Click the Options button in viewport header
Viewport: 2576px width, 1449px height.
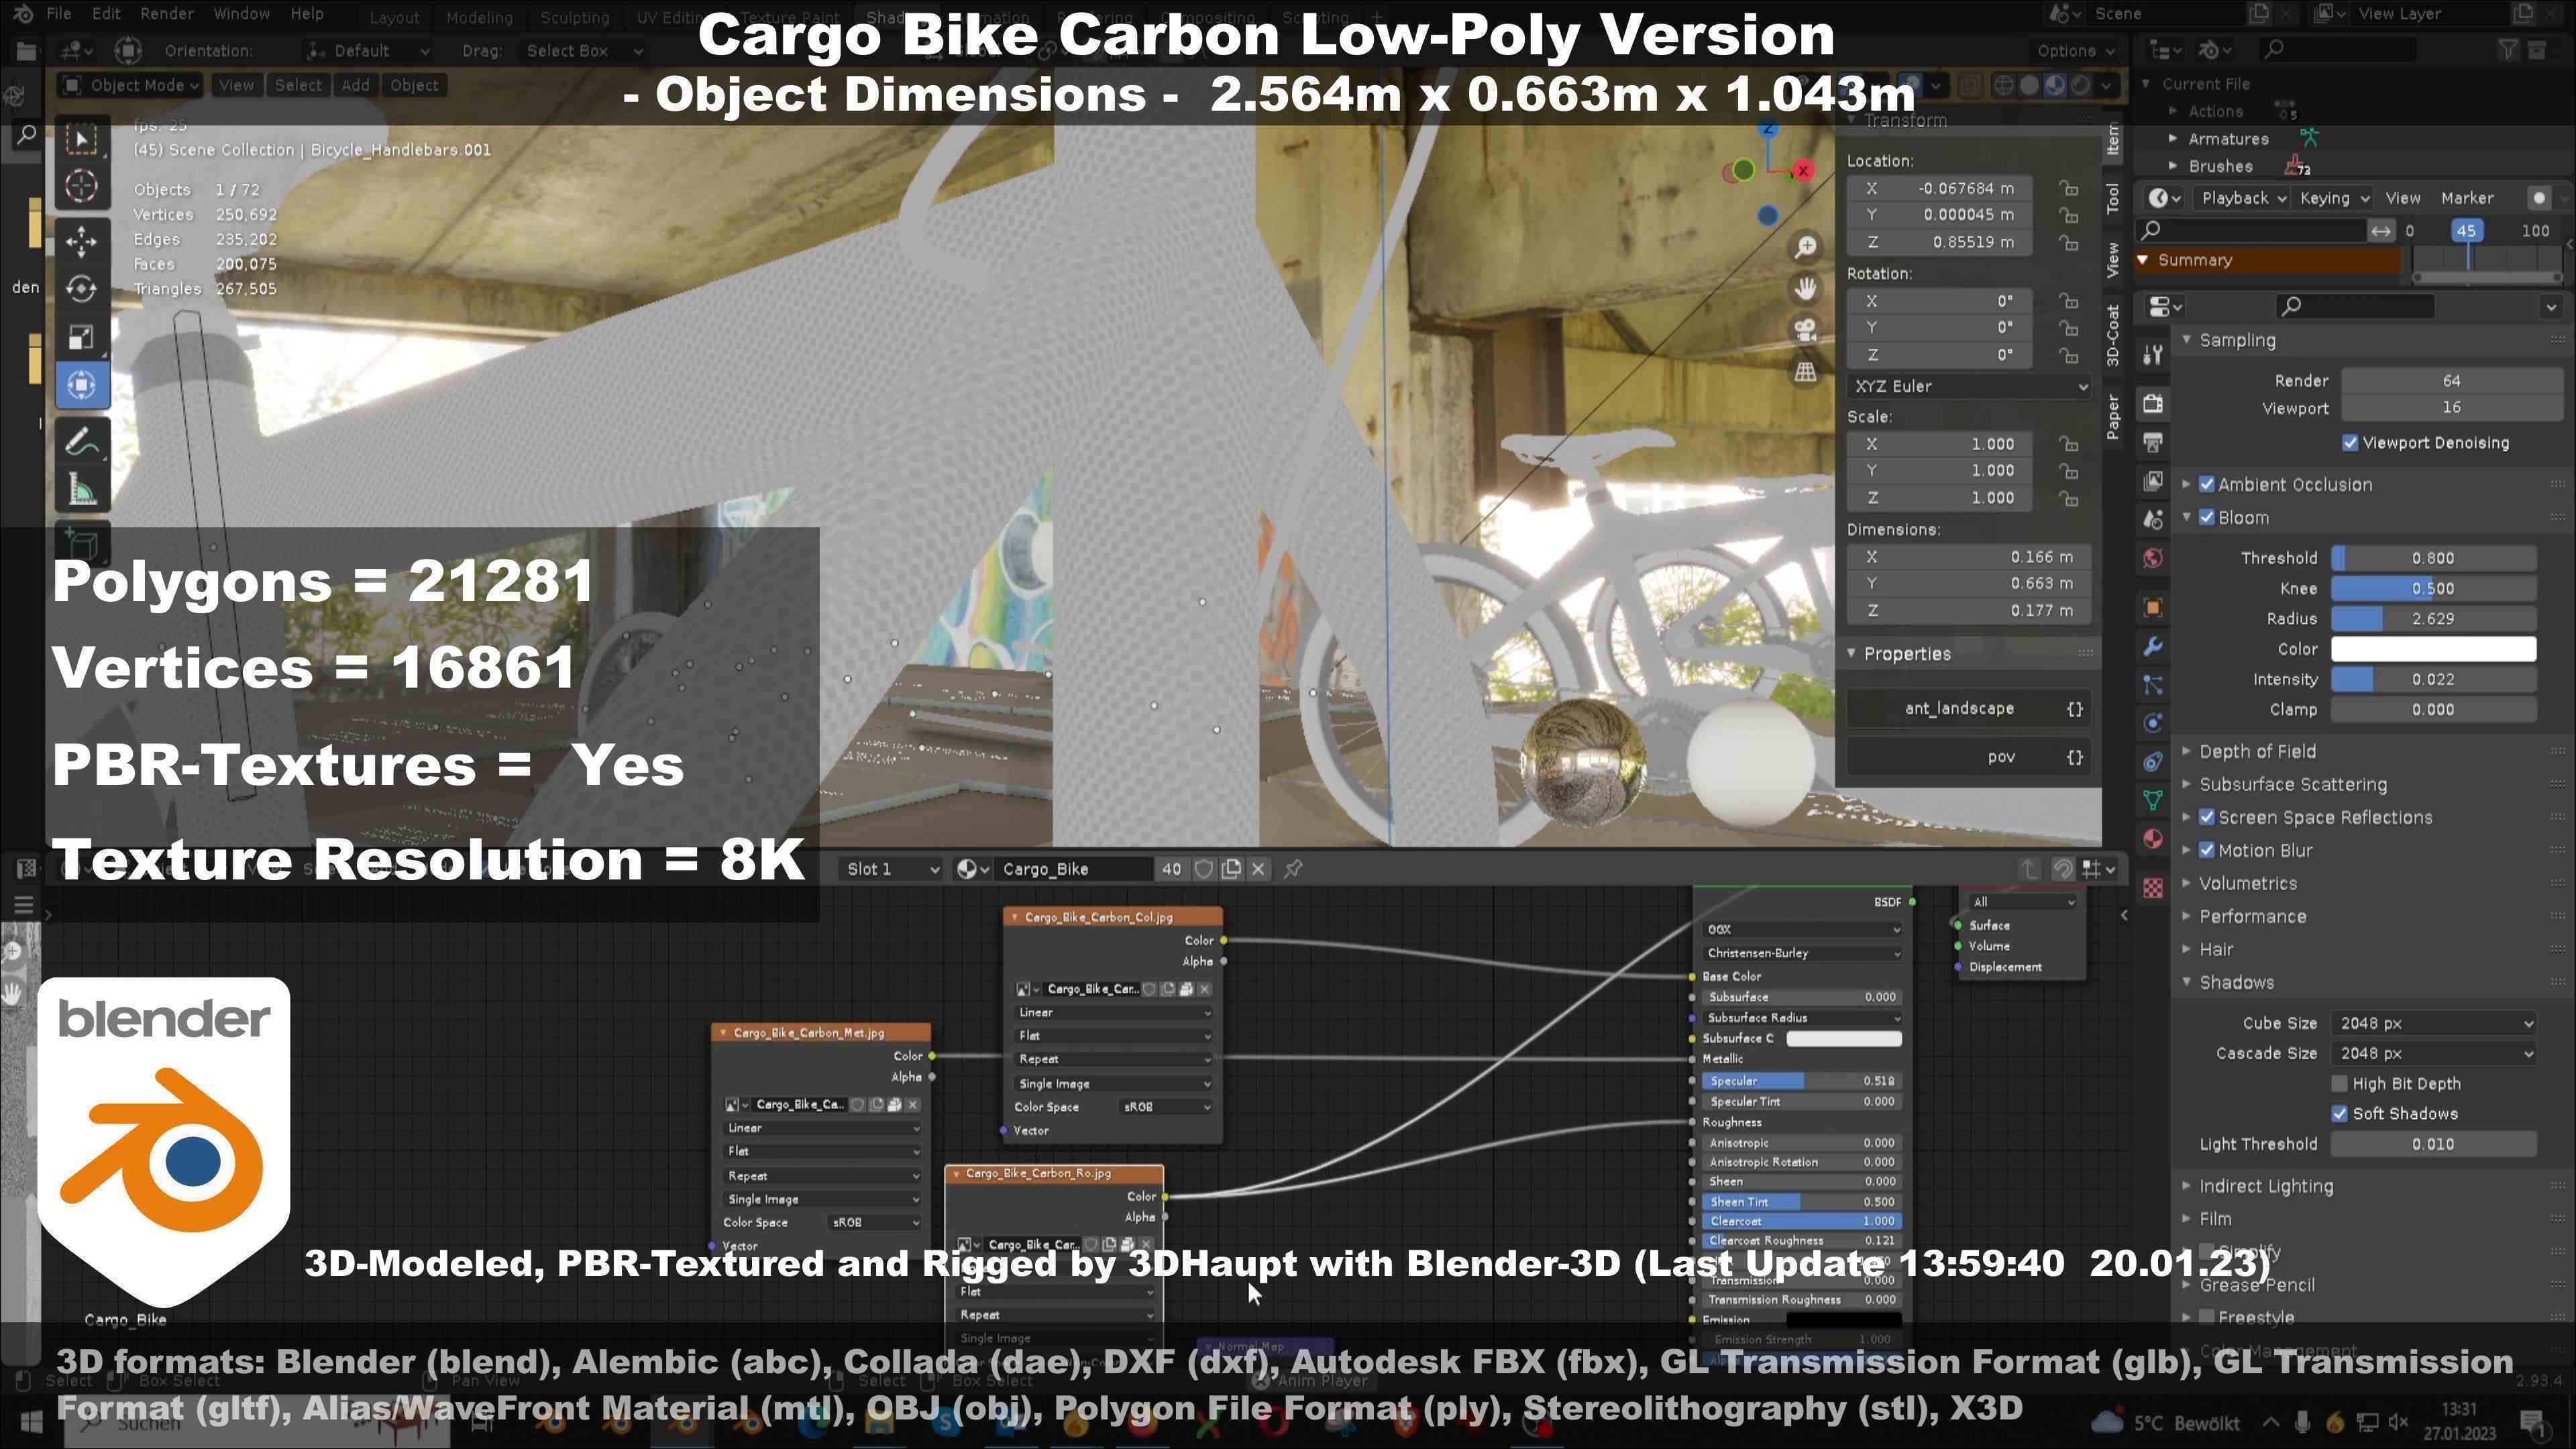click(x=2076, y=51)
